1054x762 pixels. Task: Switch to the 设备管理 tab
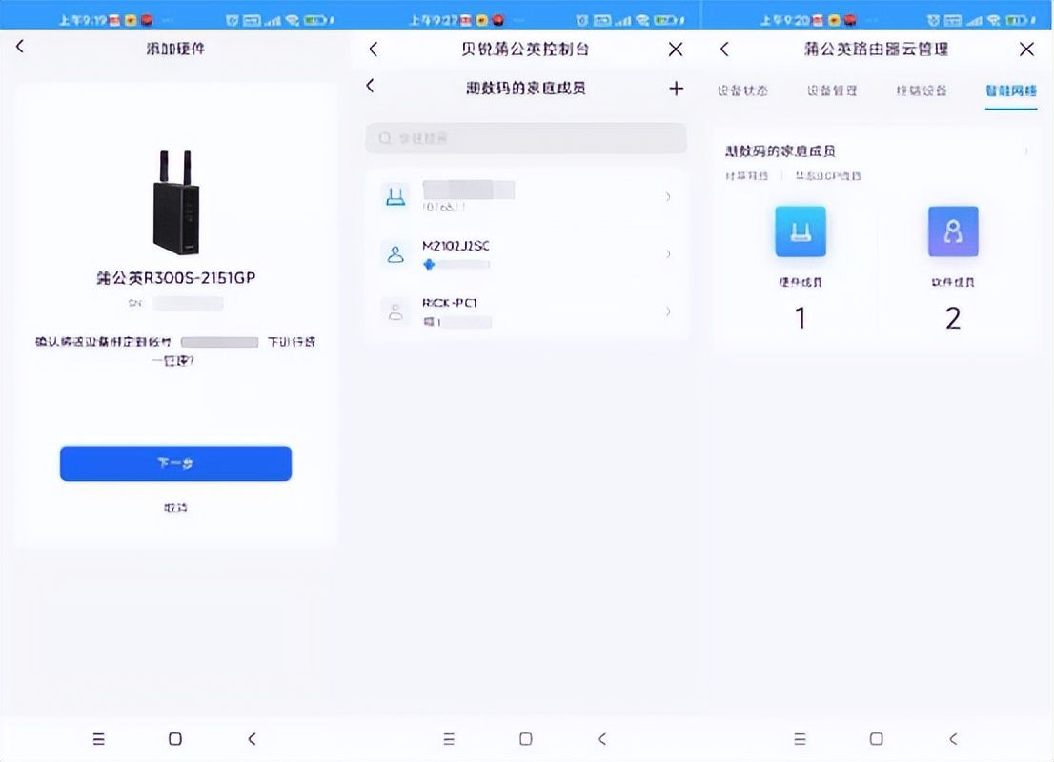click(832, 90)
